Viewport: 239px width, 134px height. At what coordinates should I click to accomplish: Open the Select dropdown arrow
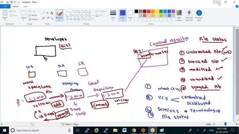tap(24, 20)
